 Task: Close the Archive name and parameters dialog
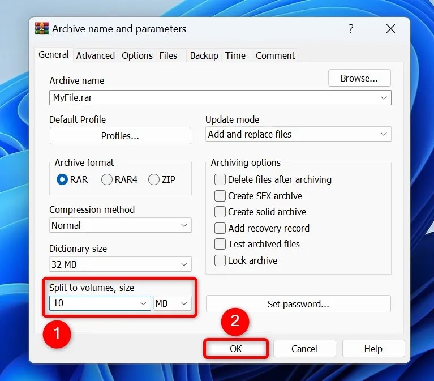[x=390, y=28]
